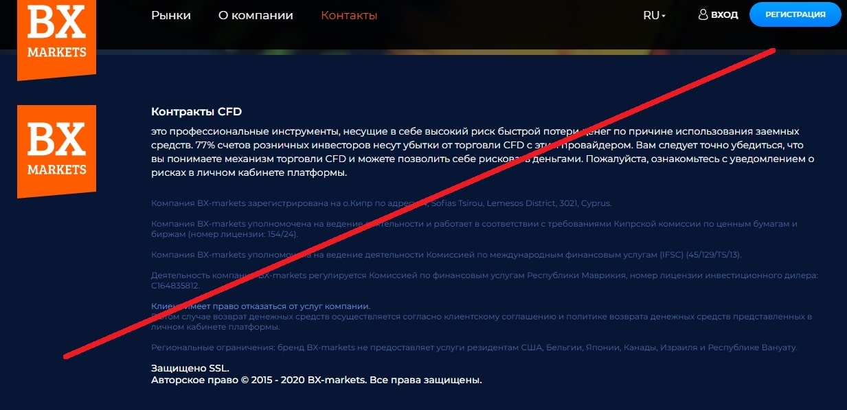Screen dimensions: 847x410
Task: Click the Cyprus registration address line
Action: 381,203
